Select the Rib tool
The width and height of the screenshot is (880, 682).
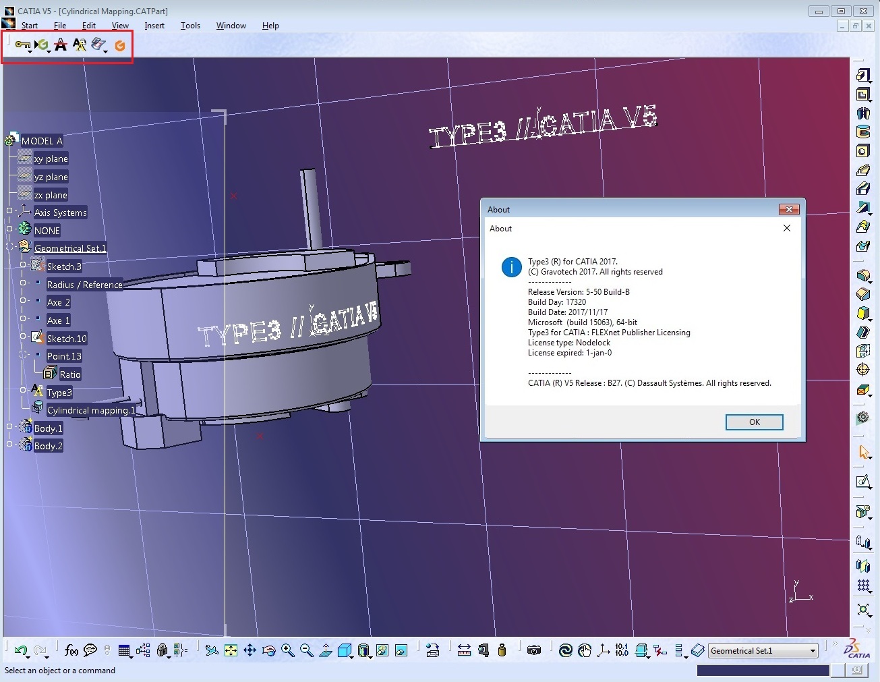pyautogui.click(x=863, y=170)
